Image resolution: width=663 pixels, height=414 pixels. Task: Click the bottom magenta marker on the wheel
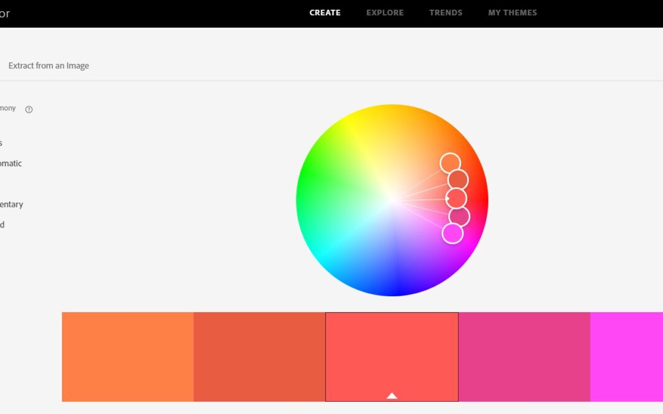point(452,234)
